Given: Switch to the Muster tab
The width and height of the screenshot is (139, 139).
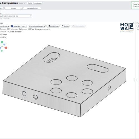Looking at the screenshot, I should tap(13, 8).
